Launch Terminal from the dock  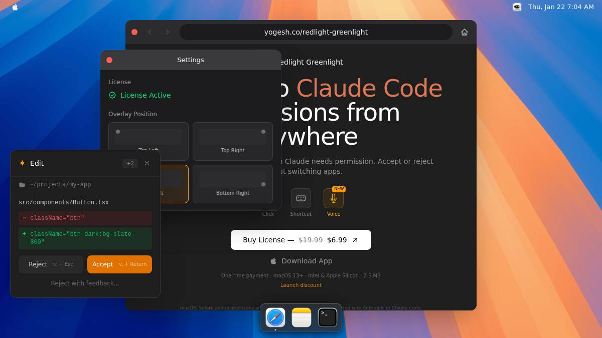(x=328, y=317)
